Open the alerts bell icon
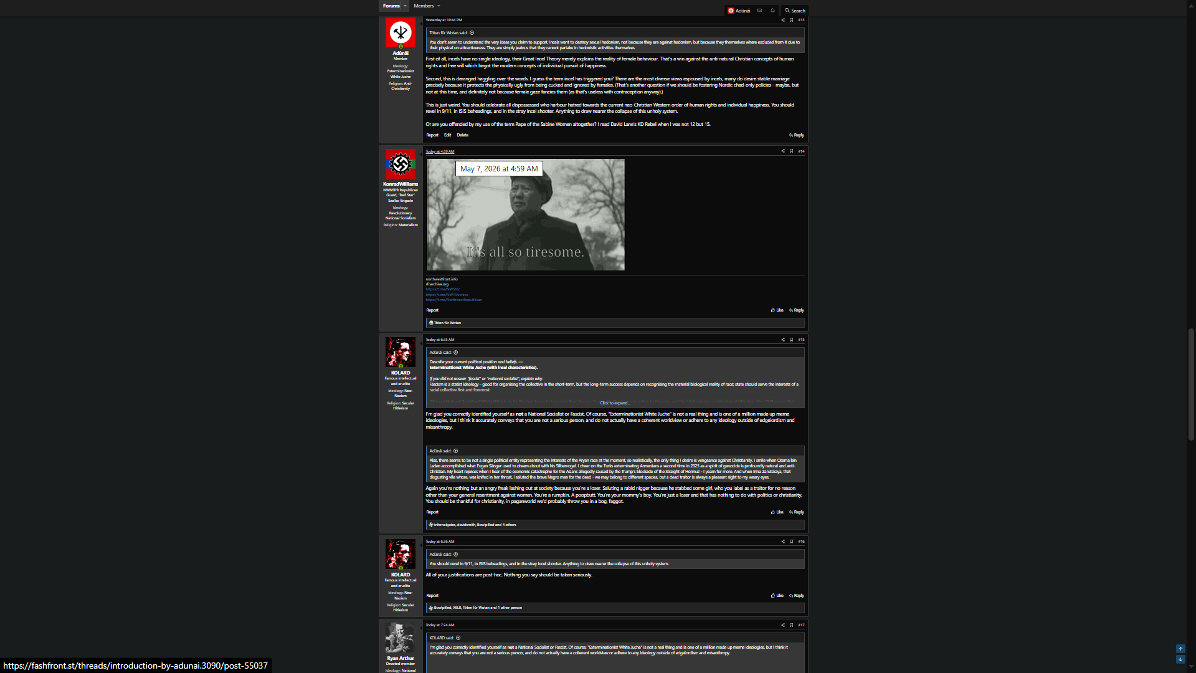Screen dimensions: 1196x673 coord(772,11)
